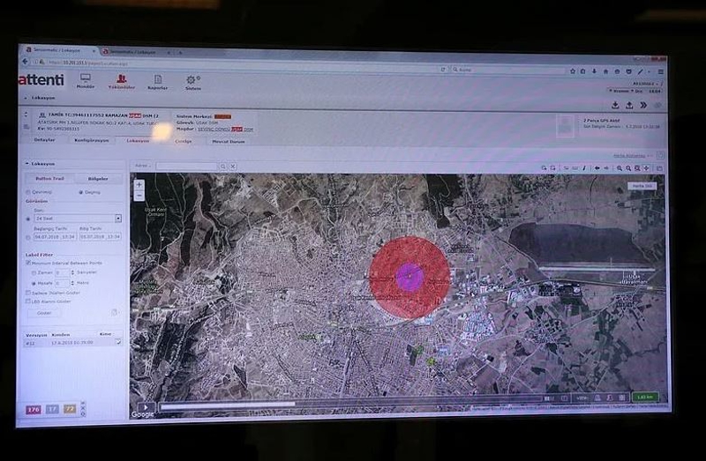Click the map zoom in plus button
This screenshot has height=461, width=706.
click(x=139, y=185)
